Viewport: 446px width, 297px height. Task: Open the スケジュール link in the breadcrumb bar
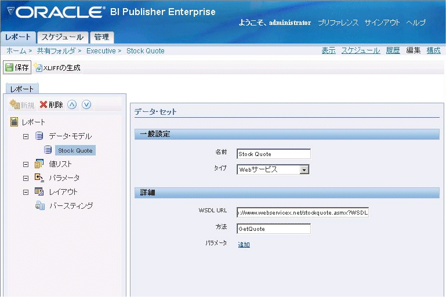pyautogui.click(x=361, y=50)
